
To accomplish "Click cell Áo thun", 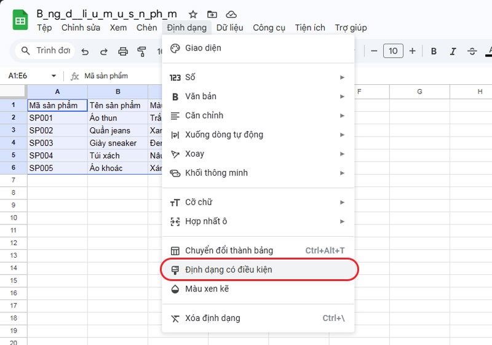I will point(118,118).
